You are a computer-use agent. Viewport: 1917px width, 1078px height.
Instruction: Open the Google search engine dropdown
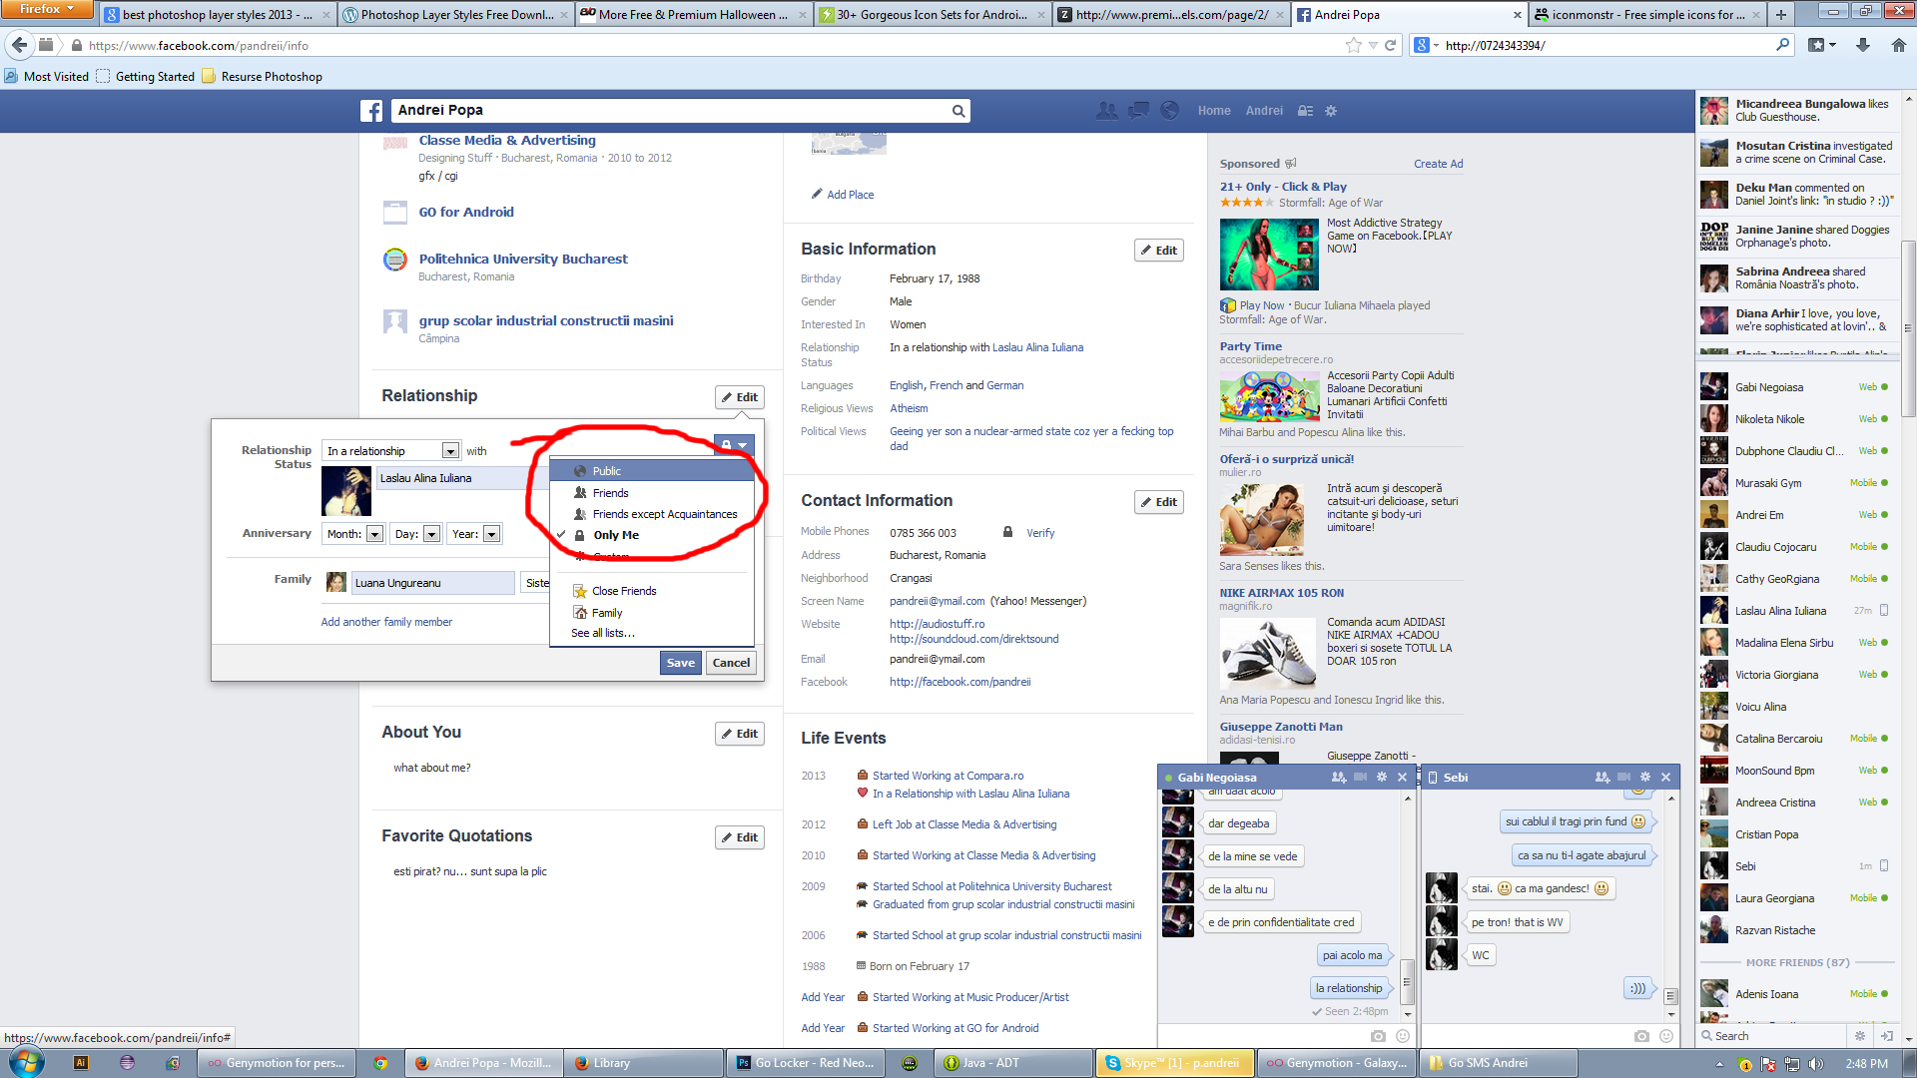pyautogui.click(x=1426, y=45)
